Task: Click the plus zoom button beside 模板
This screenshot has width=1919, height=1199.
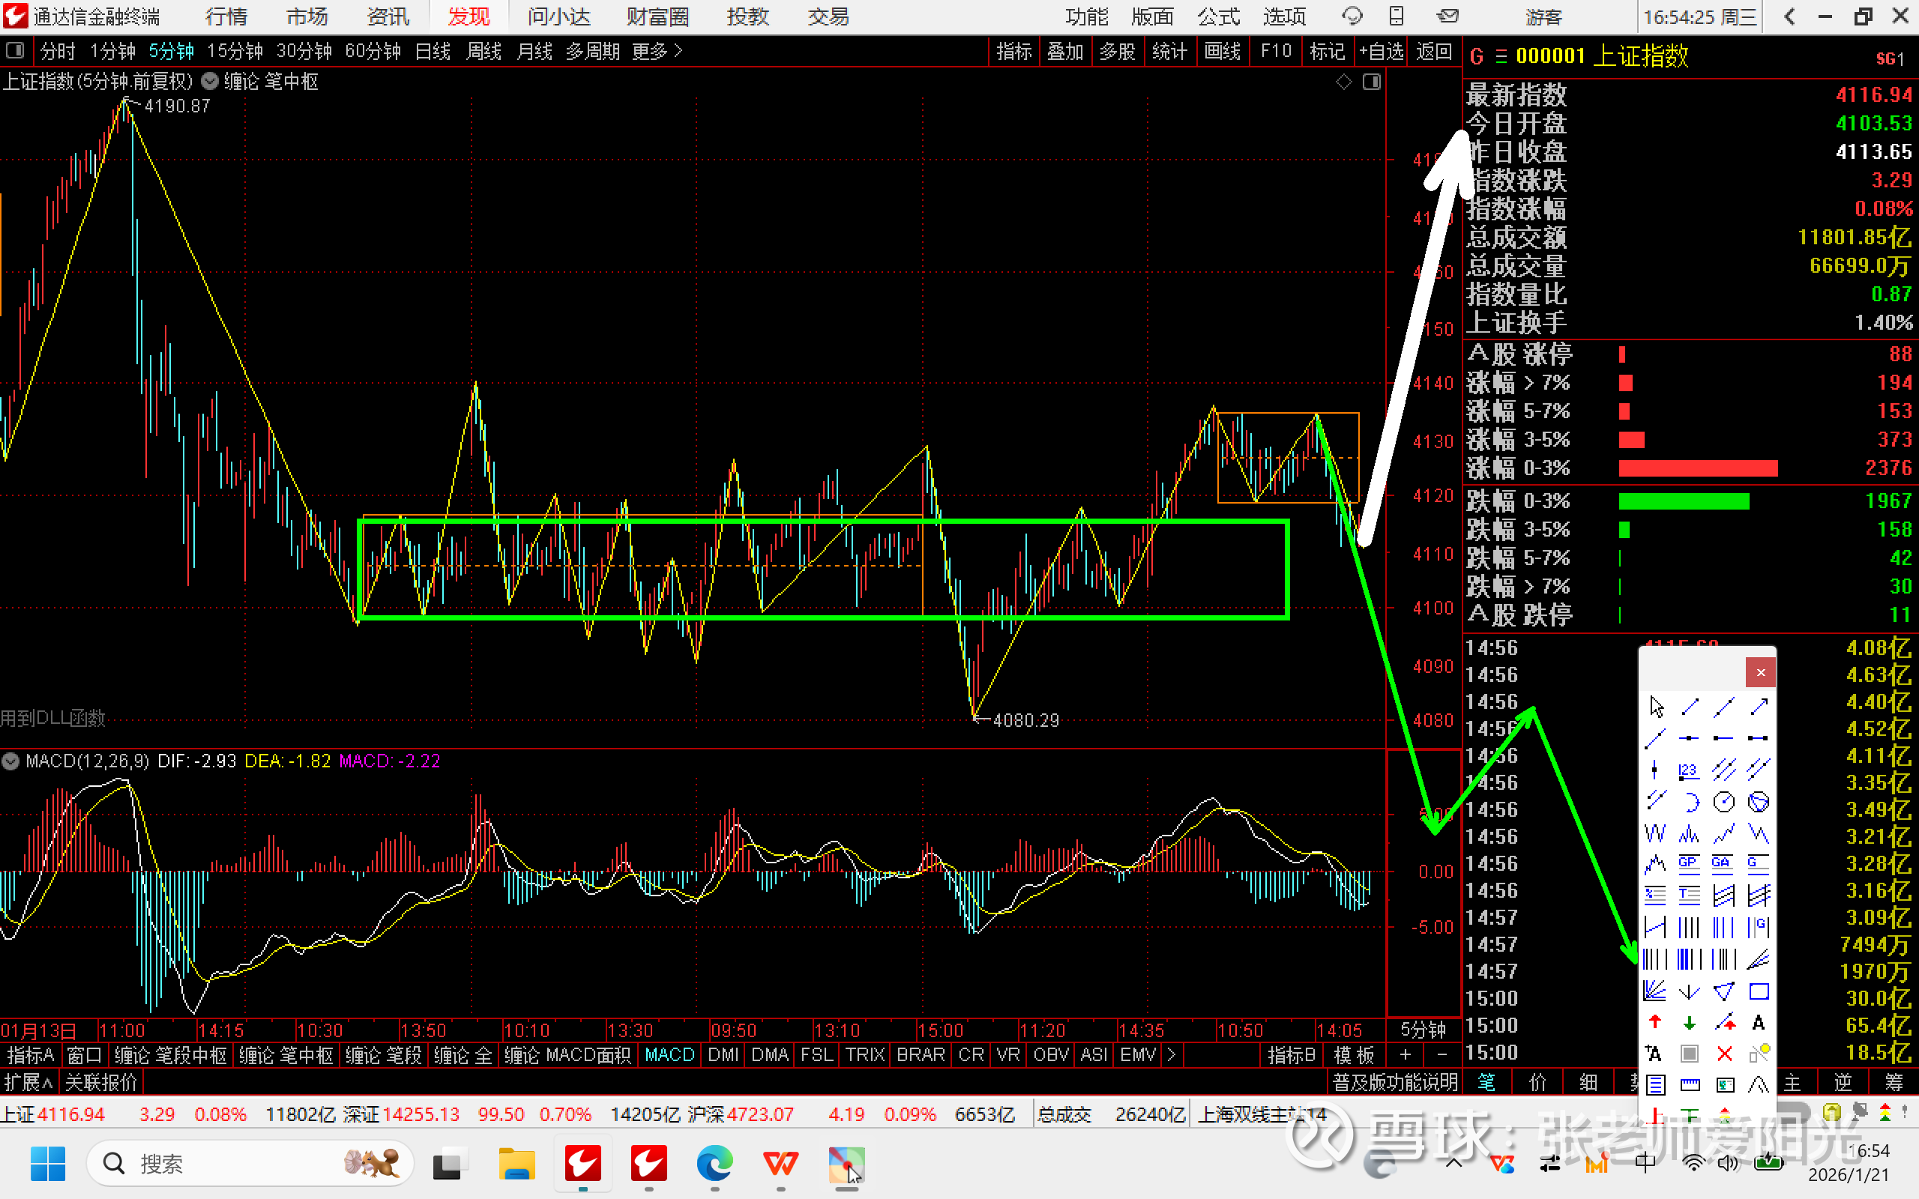Action: 1406,1054
